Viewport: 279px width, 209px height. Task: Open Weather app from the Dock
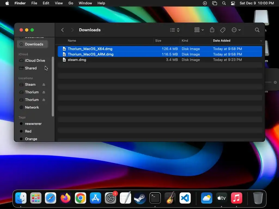[x=207, y=198]
